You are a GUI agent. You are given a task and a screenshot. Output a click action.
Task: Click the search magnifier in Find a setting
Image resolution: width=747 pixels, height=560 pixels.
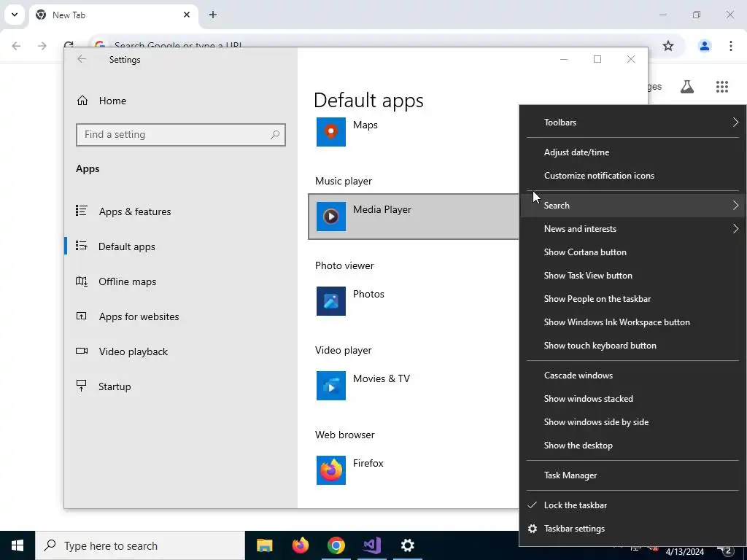[275, 135]
